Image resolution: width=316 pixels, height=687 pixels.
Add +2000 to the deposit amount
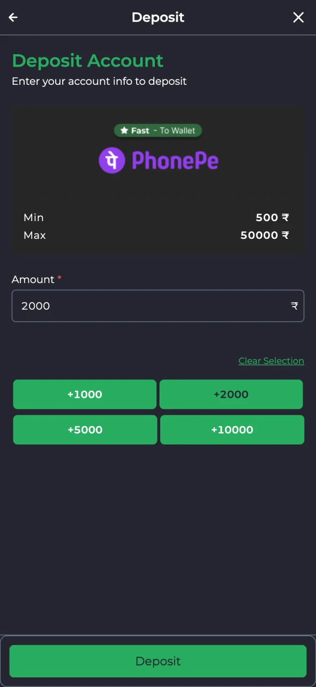(x=231, y=394)
